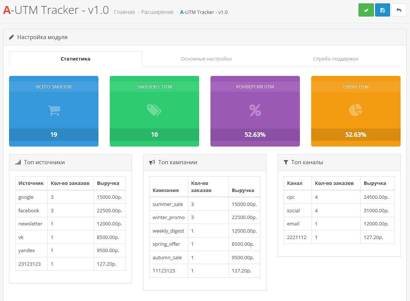
Task: Go to Главная breadcrumb link
Action: tap(124, 12)
